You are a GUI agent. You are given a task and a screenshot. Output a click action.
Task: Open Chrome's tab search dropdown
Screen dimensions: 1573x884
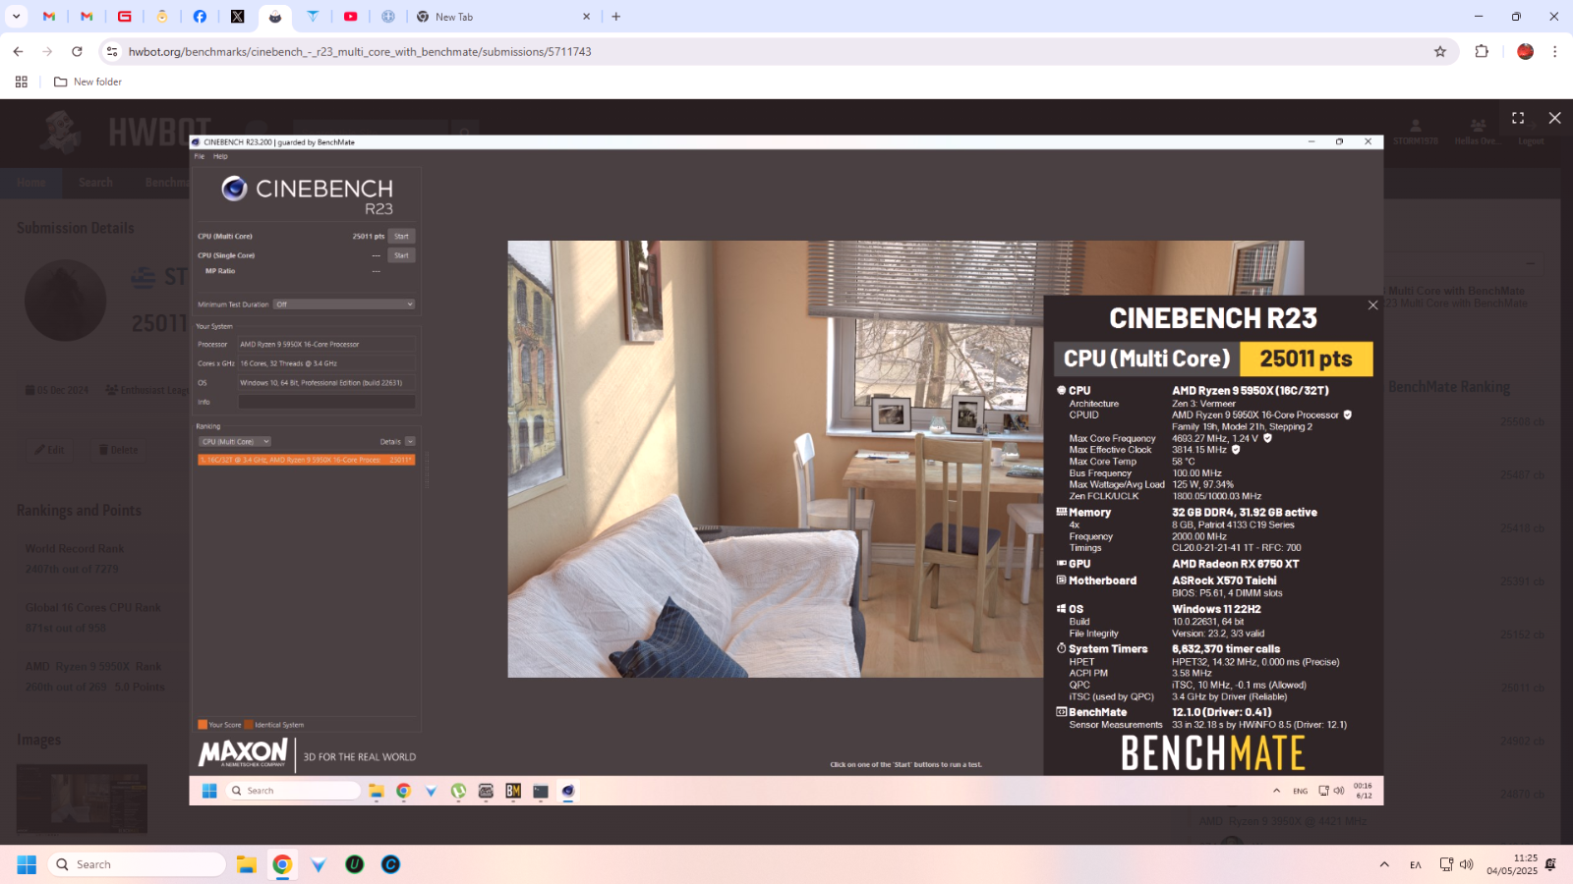pos(17,17)
